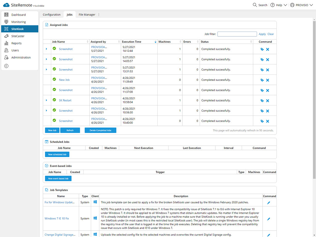Image resolution: width=316 pixels, height=237 pixels.
Task: Reassign icon for 14:05:57 Screenshot job
Action: [262, 60]
